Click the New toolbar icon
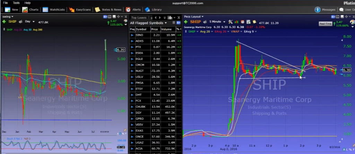355x154 pixels. (x=8, y=10)
